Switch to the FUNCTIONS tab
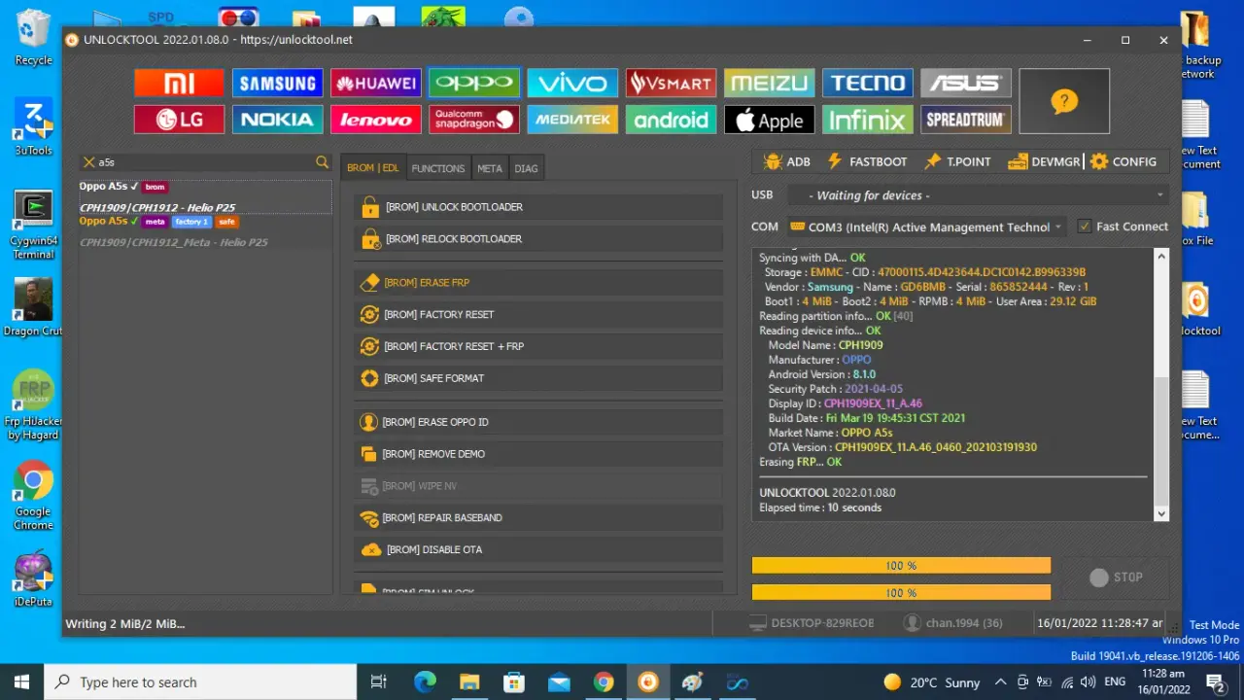Viewport: 1244px width, 700px height. coord(438,168)
